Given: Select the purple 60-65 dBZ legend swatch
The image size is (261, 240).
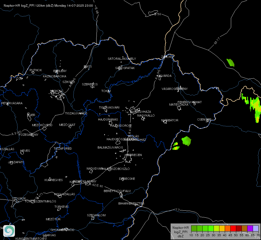Looking at the screenshot, I should click(x=250, y=229).
